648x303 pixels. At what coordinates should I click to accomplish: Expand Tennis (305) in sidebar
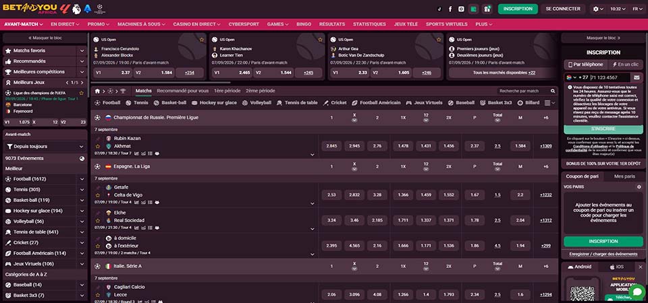pyautogui.click(x=82, y=190)
